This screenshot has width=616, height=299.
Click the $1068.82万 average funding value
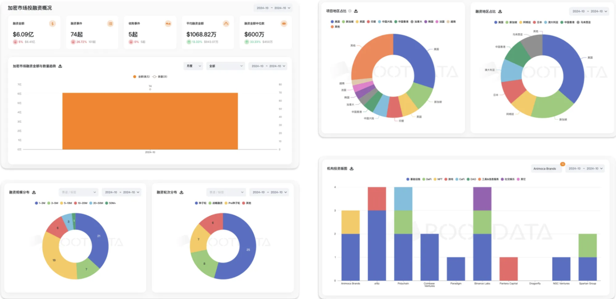pyautogui.click(x=201, y=34)
